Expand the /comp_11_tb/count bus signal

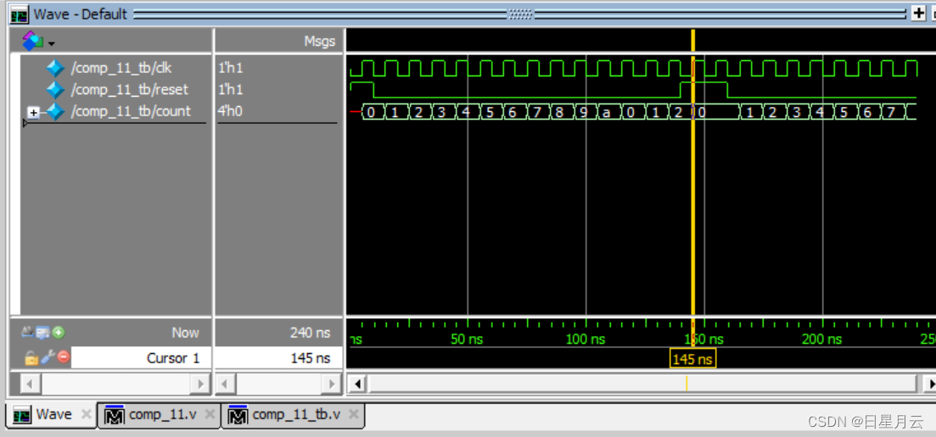pos(34,112)
